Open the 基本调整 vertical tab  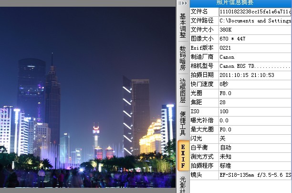click(183, 26)
